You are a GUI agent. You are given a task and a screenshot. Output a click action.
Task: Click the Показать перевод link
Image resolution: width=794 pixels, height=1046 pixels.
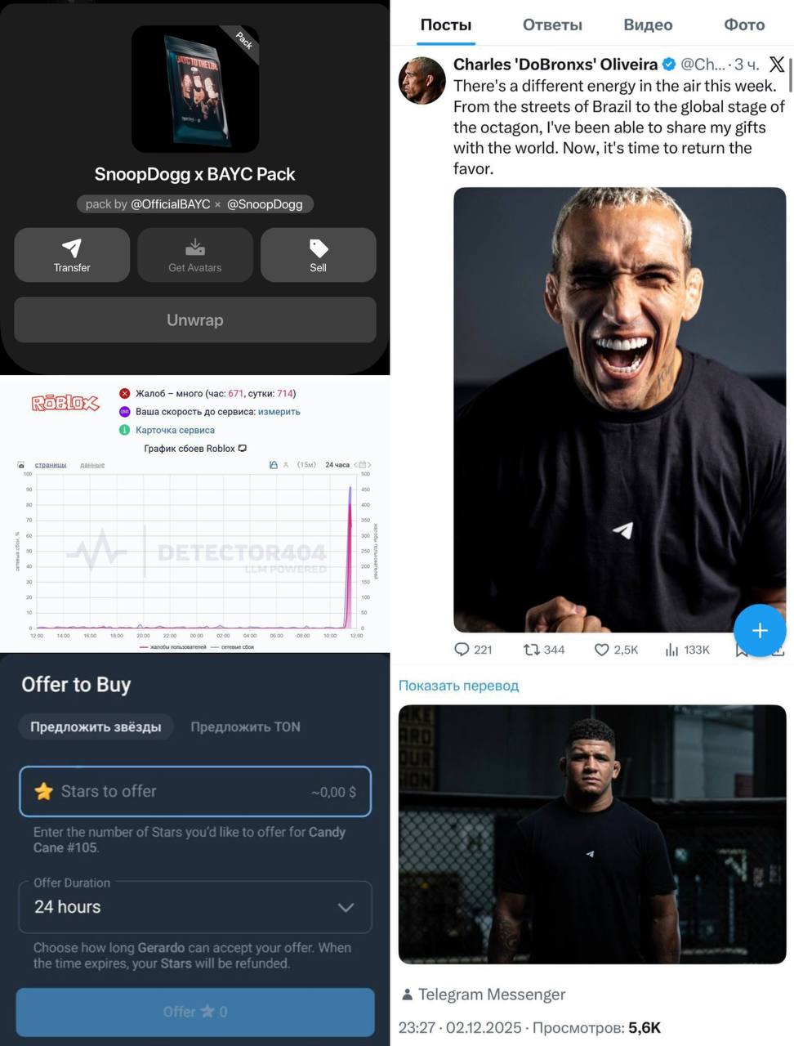[x=458, y=686]
